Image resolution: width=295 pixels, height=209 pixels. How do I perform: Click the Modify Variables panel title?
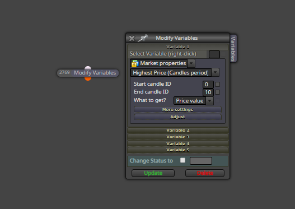[x=177, y=38]
